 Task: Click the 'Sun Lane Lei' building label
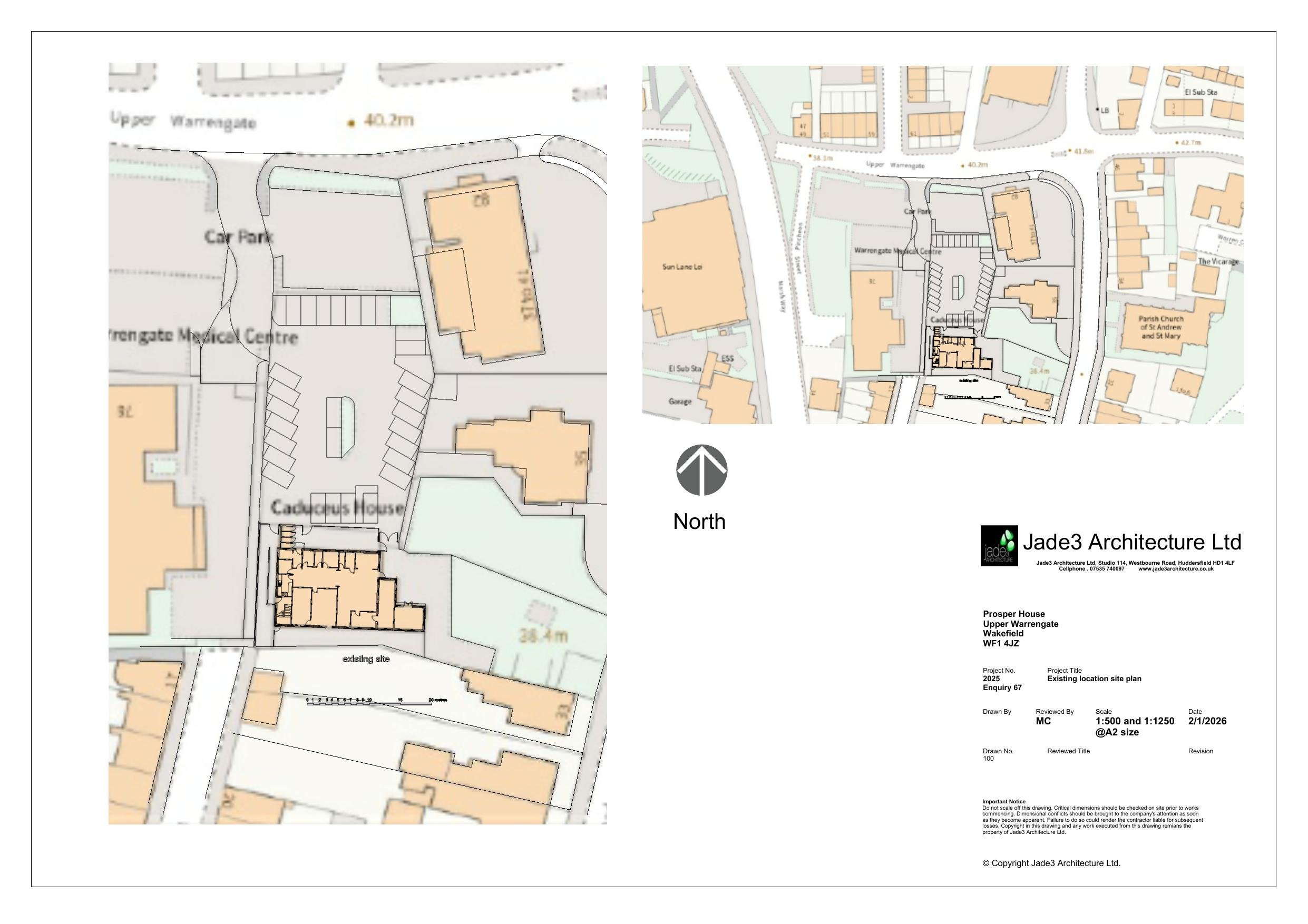[x=682, y=267]
